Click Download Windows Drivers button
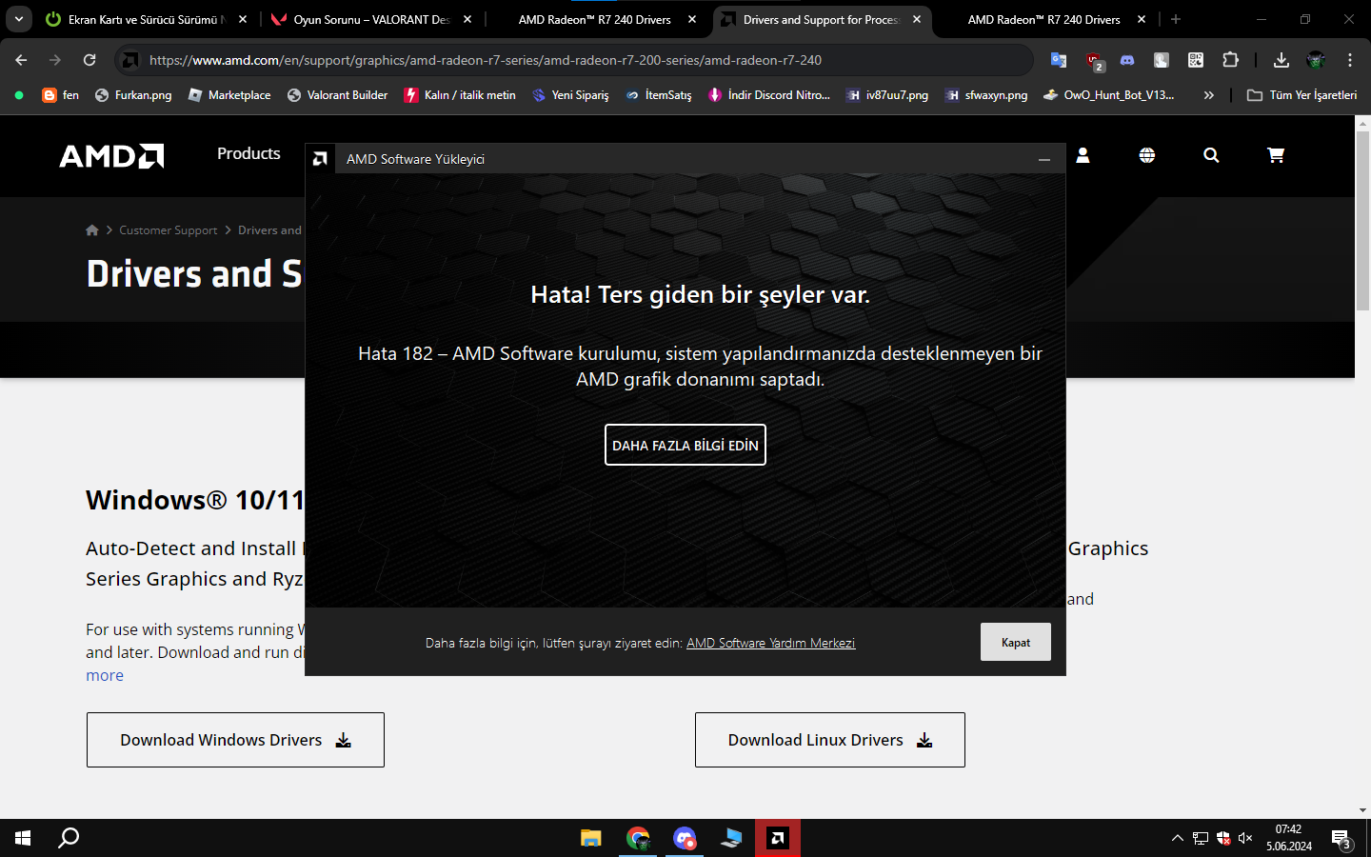This screenshot has width=1371, height=857. point(235,740)
